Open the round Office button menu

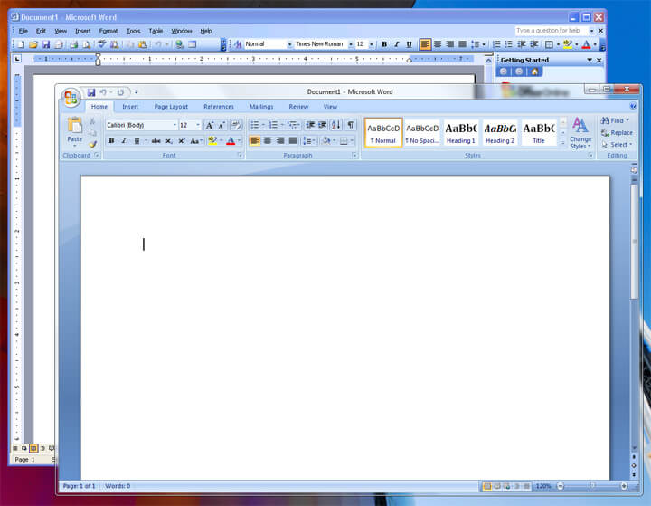71,98
